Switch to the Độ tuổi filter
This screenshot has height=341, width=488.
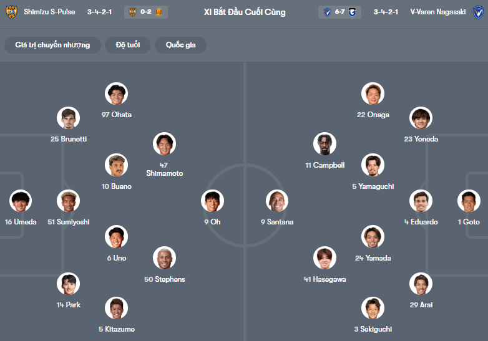(x=127, y=45)
